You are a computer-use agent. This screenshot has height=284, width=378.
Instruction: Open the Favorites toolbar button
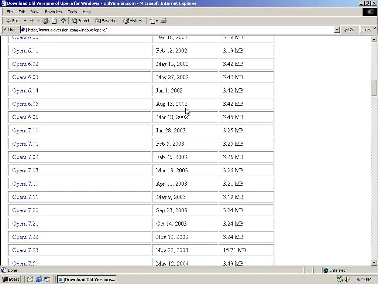tap(107, 21)
